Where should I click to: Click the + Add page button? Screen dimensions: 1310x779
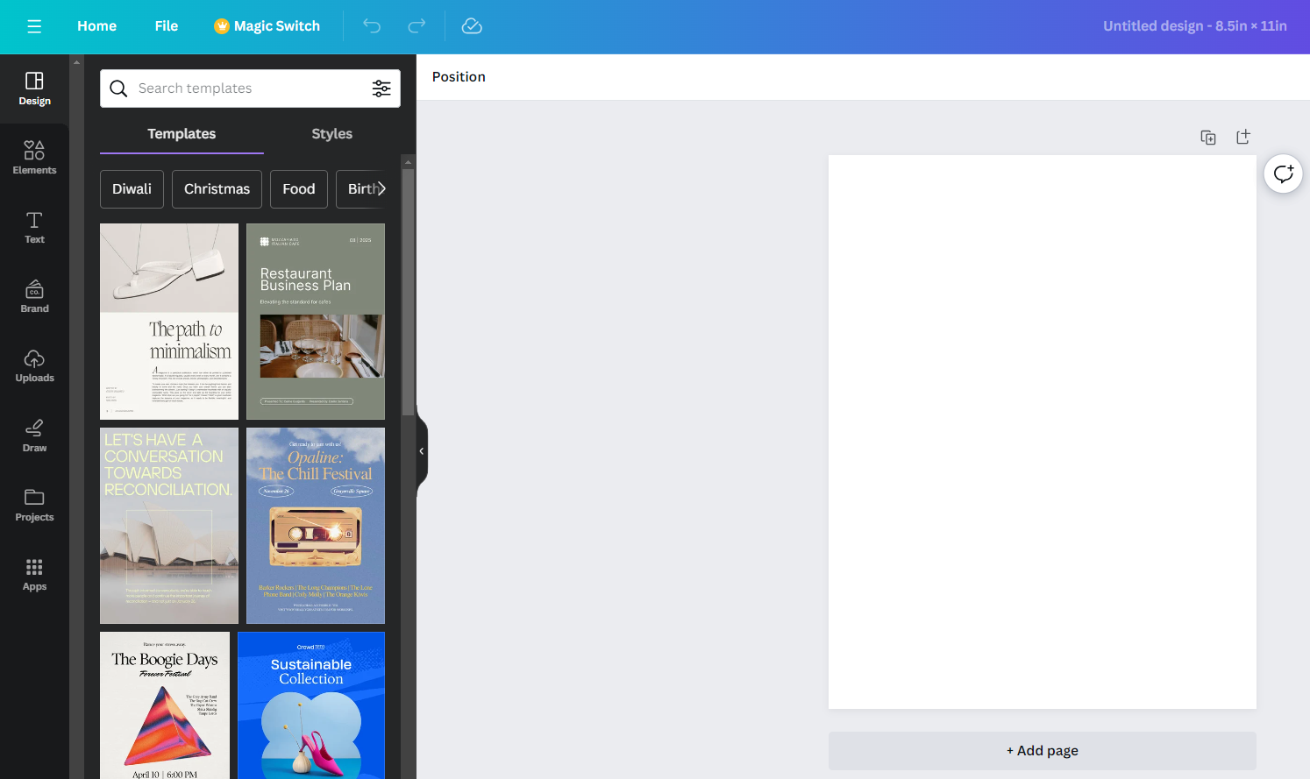point(1043,751)
